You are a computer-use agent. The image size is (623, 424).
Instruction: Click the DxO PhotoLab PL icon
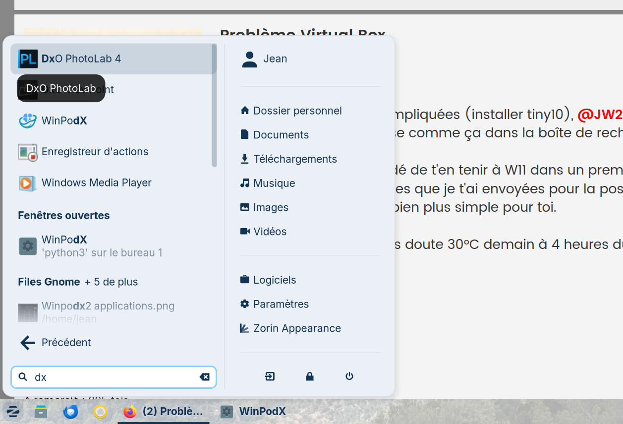pos(28,59)
